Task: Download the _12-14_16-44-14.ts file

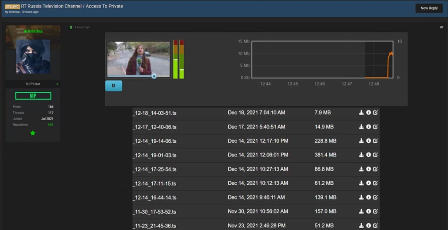Action: pos(361,197)
